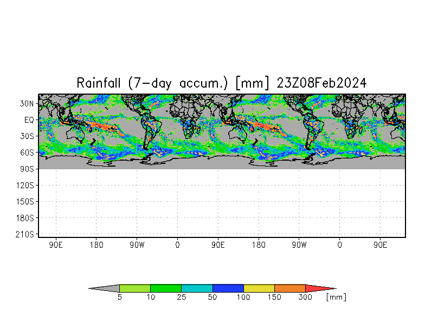Click the '300' colorbar label
The image size is (425, 331).
(x=305, y=297)
